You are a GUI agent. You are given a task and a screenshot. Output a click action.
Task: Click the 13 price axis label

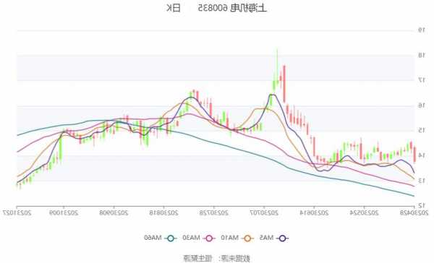pos(421,181)
